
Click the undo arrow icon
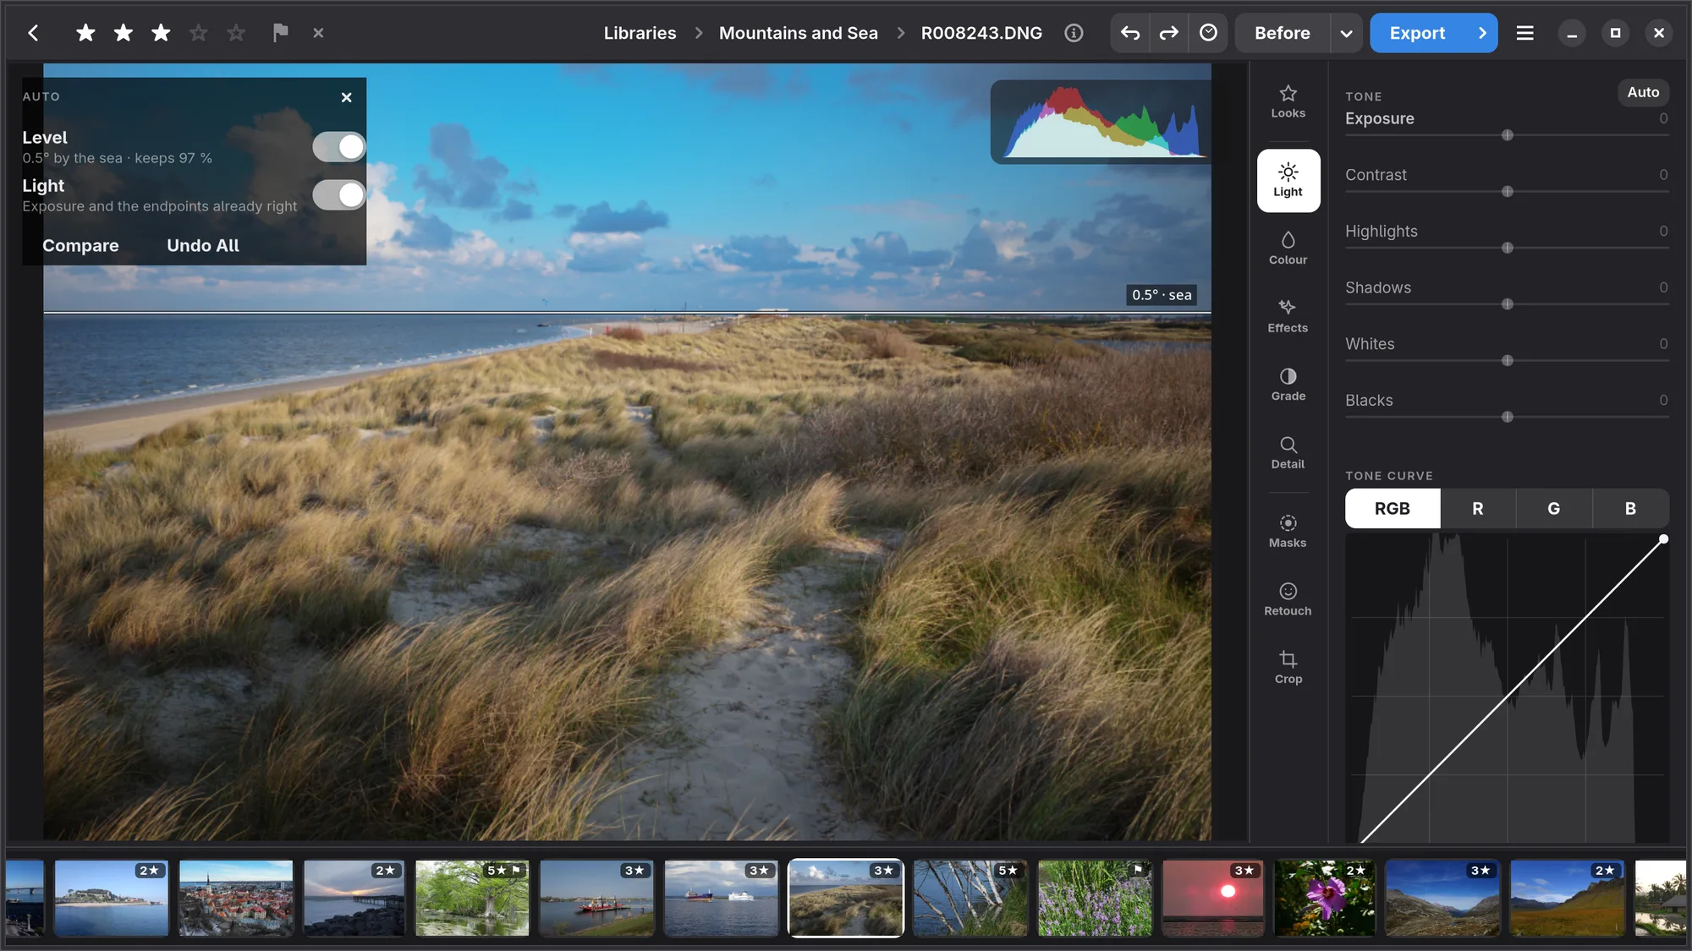click(1130, 33)
